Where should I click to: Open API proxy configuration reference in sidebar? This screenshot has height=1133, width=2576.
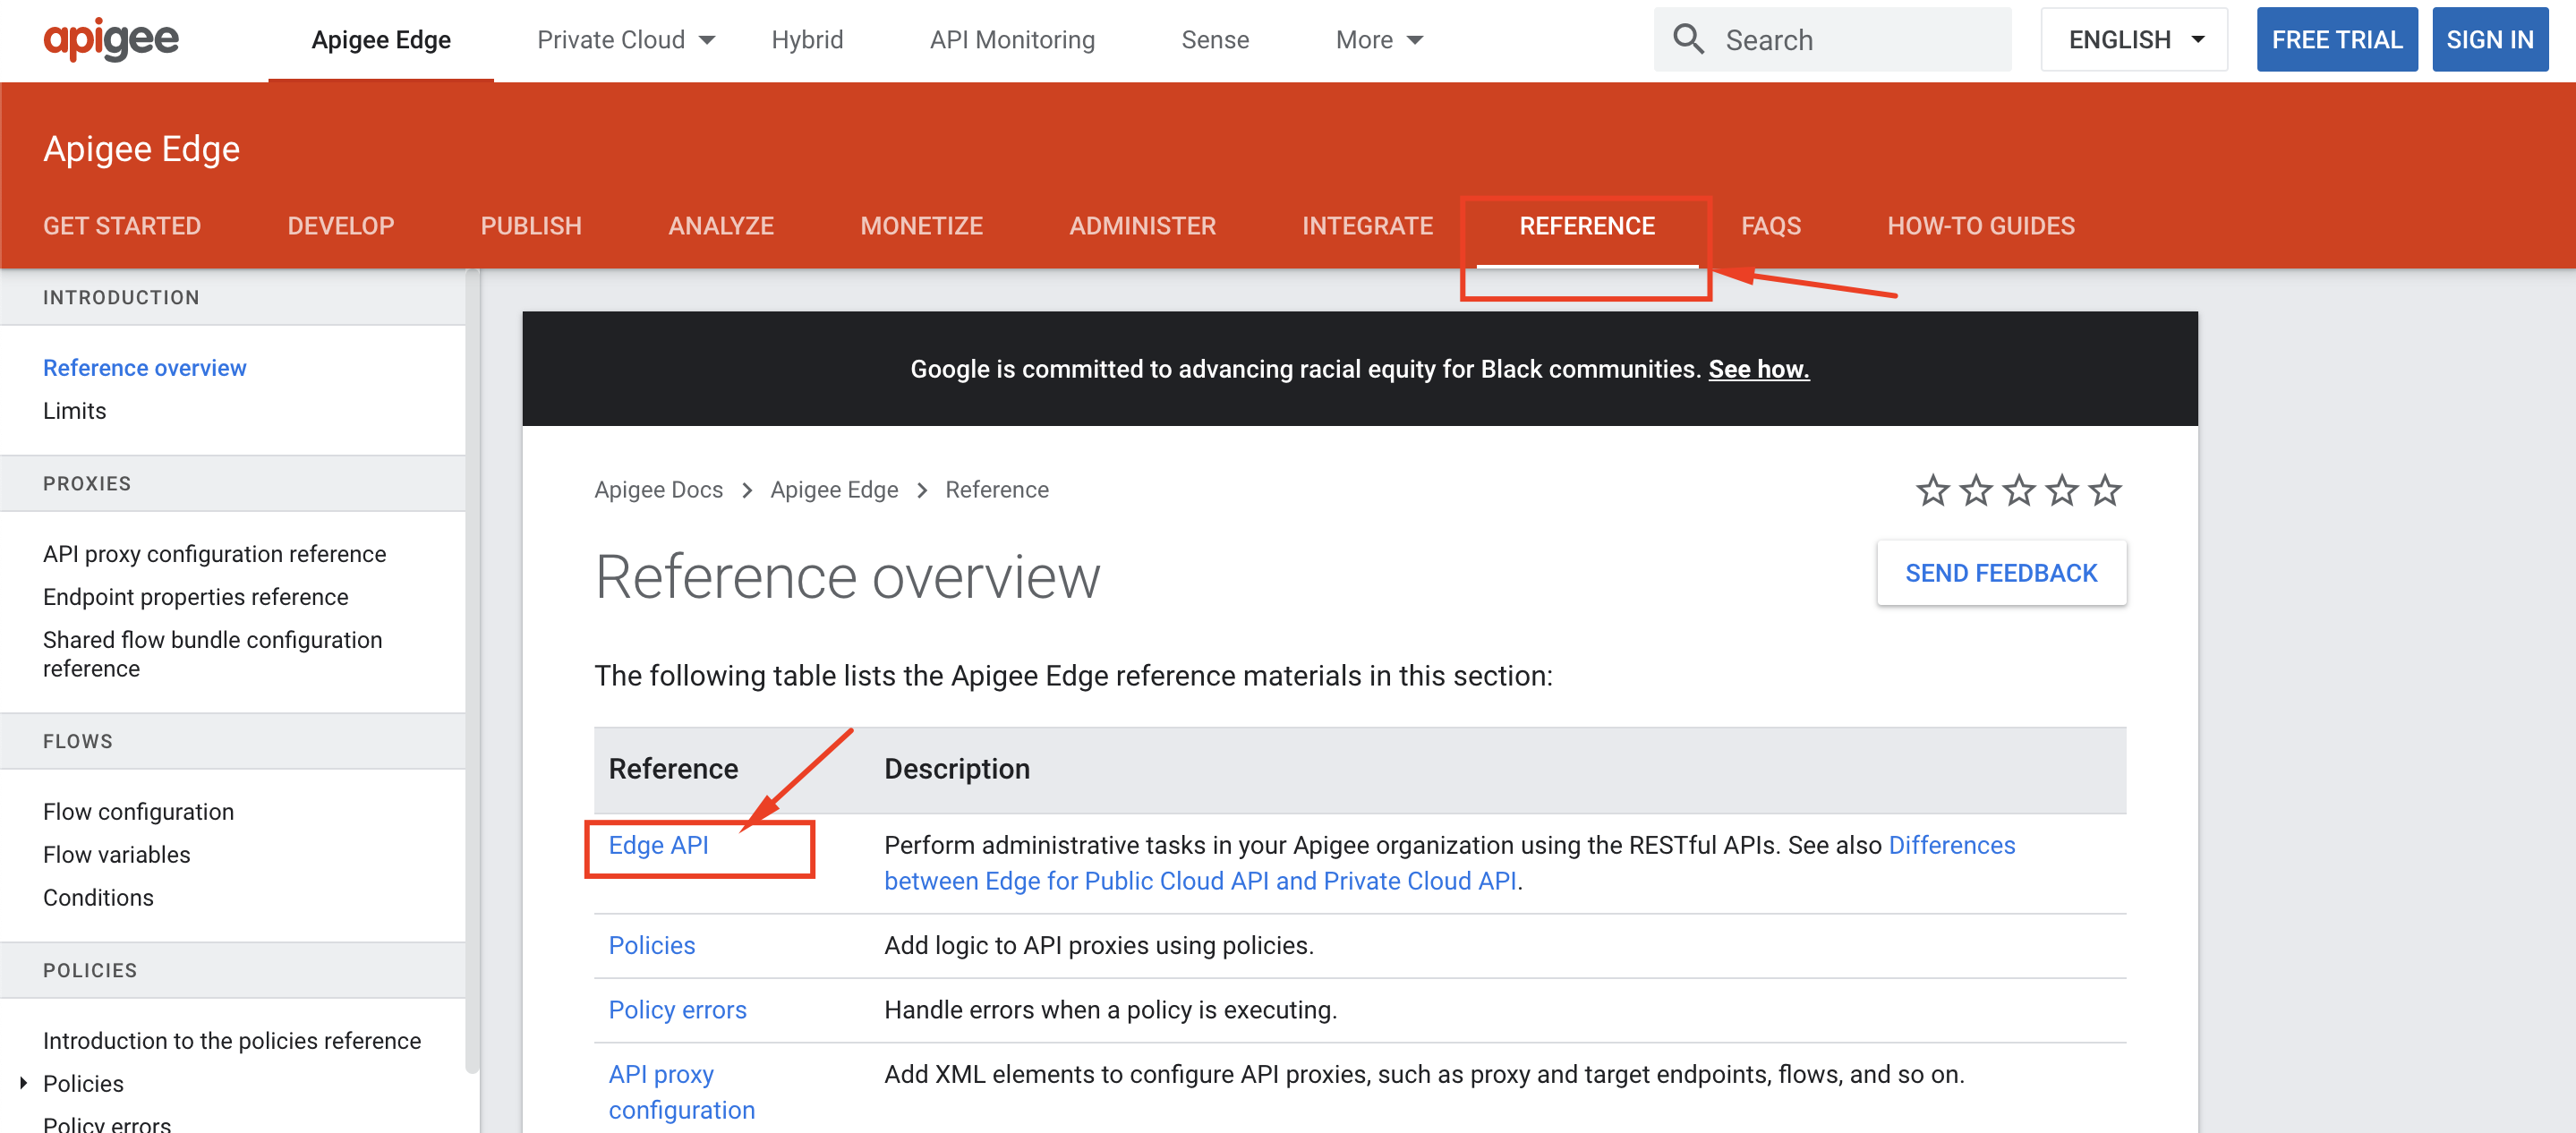[214, 554]
